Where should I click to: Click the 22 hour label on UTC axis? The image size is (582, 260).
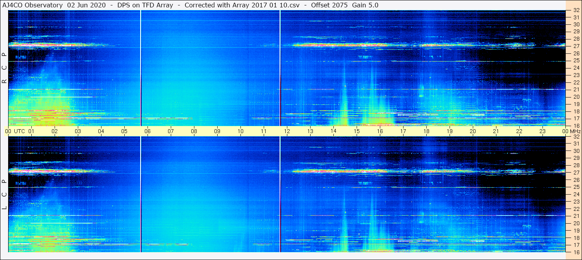tap(519, 131)
